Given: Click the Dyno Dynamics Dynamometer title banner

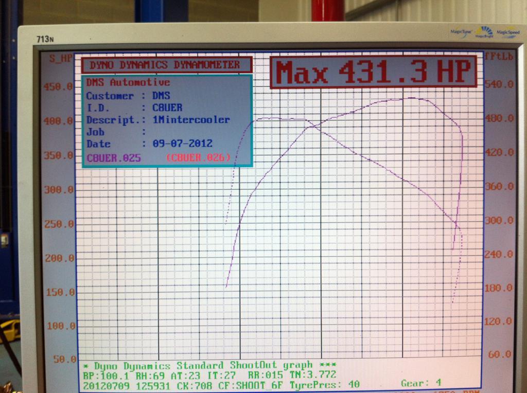Looking at the screenshot, I should coord(166,65).
